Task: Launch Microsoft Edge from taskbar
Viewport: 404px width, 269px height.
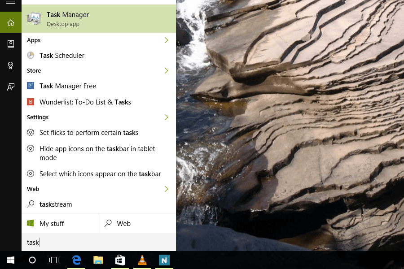Action: (x=76, y=260)
